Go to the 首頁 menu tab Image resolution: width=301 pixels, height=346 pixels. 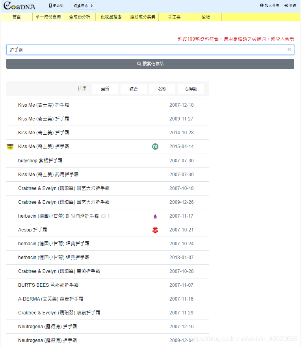[x=17, y=17]
